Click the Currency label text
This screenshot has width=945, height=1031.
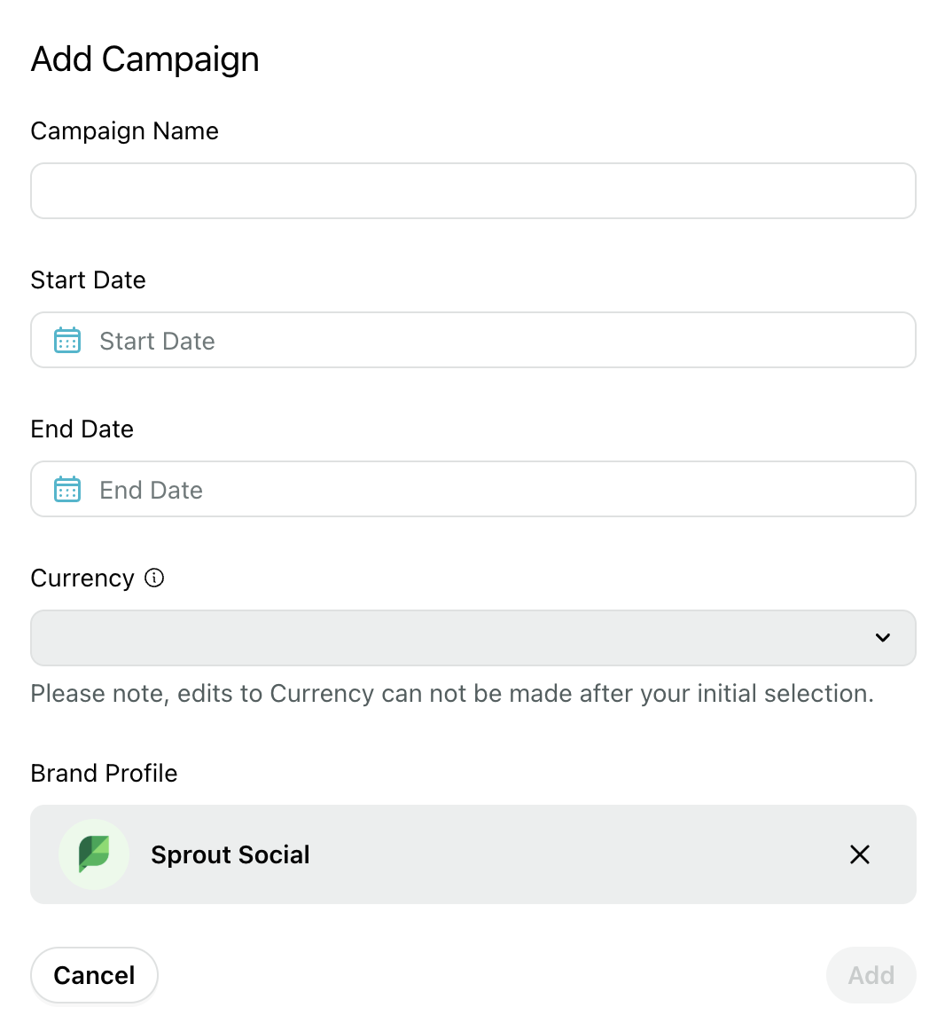pyautogui.click(x=82, y=578)
